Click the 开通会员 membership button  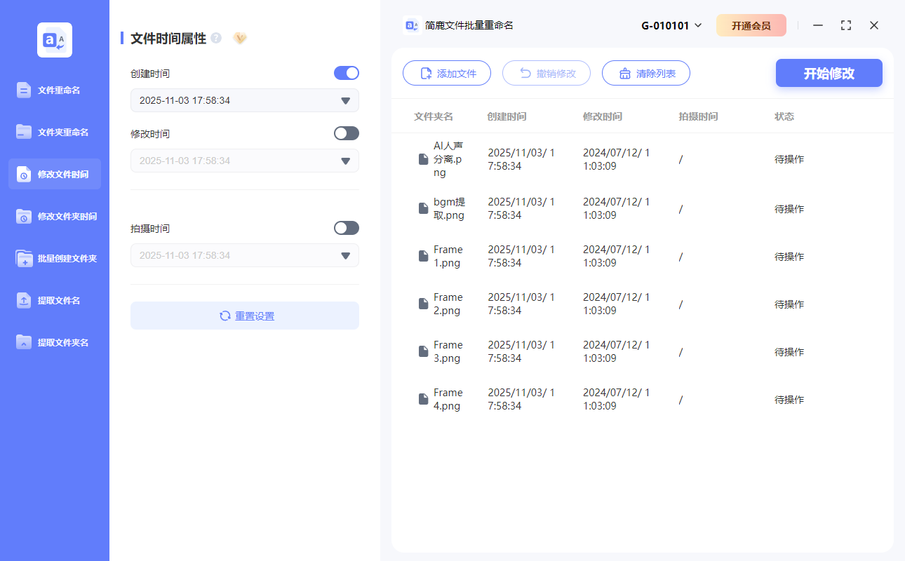751,25
